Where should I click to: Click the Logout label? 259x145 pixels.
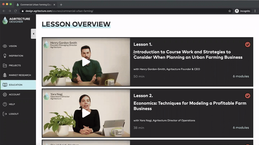14,114
